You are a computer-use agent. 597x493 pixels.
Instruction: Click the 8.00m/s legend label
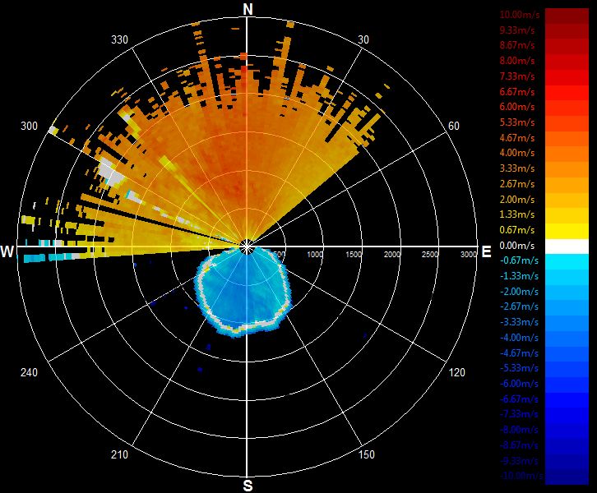pos(517,61)
